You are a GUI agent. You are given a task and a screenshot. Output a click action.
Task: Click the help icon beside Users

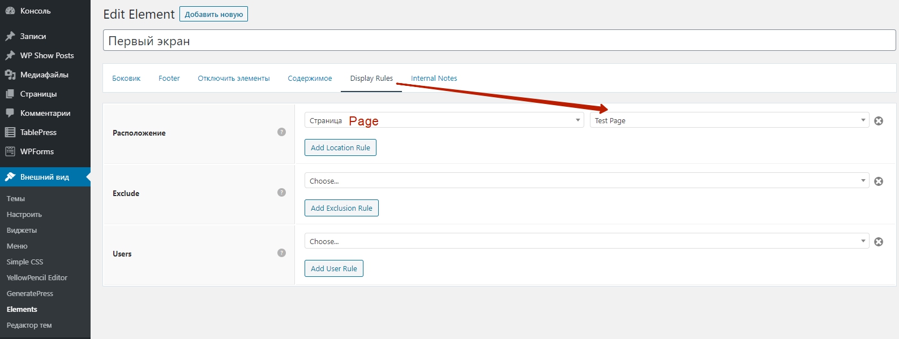pos(281,253)
